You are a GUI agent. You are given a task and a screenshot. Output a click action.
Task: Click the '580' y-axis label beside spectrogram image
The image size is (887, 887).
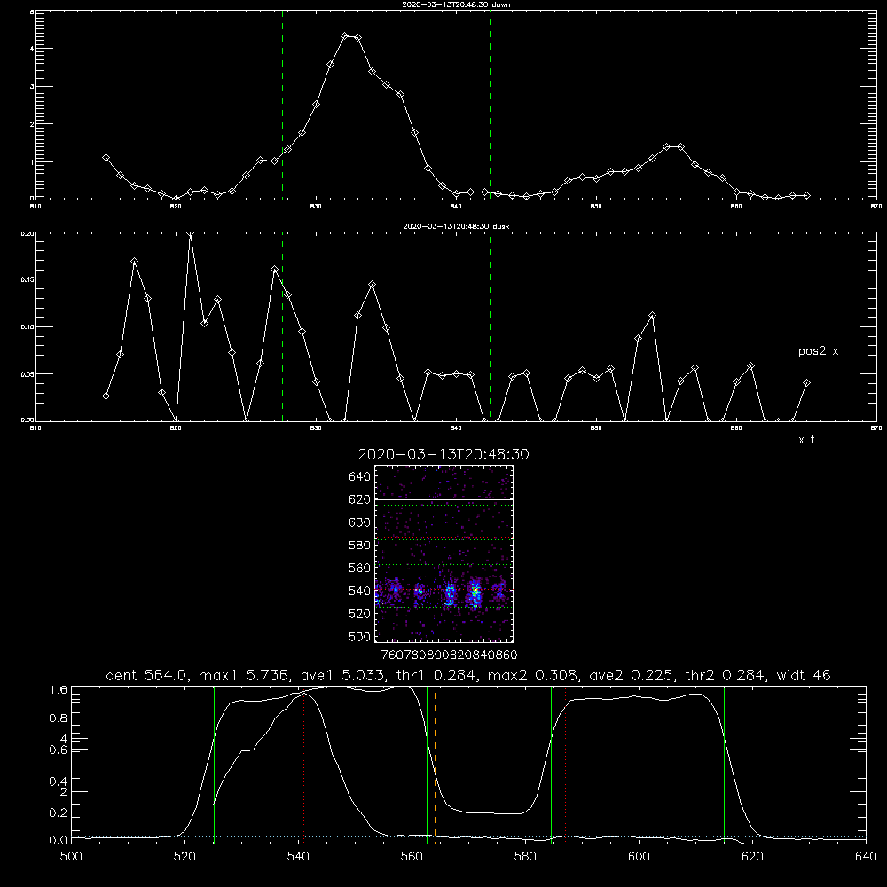pyautogui.click(x=359, y=546)
